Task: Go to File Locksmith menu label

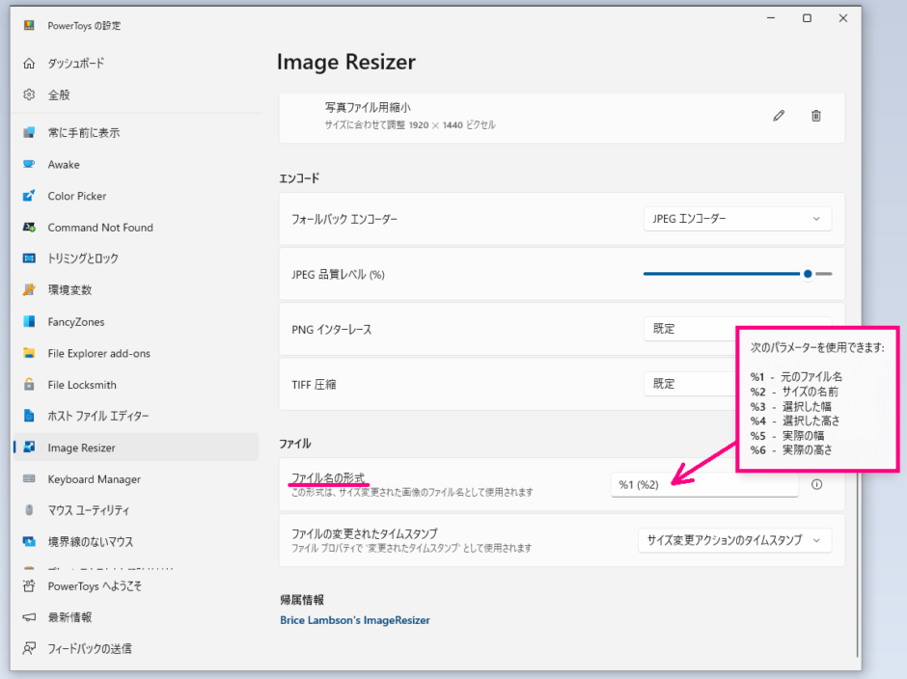Action: click(82, 385)
